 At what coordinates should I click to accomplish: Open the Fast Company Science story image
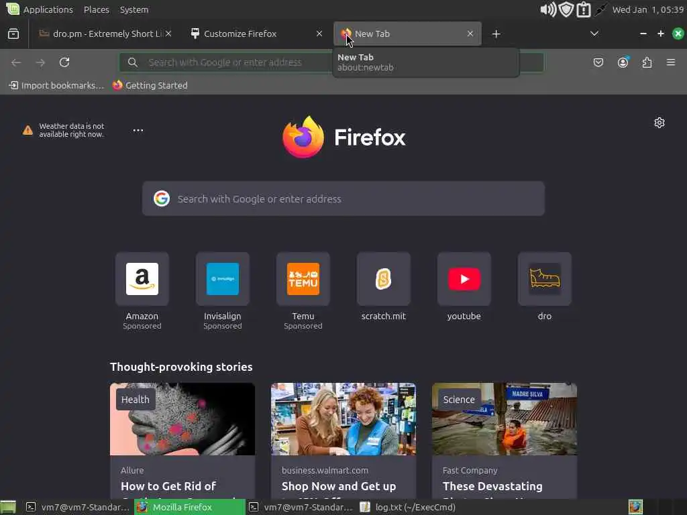505,419
